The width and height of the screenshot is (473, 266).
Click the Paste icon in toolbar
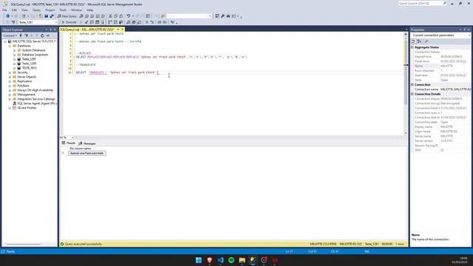[x=121, y=16]
